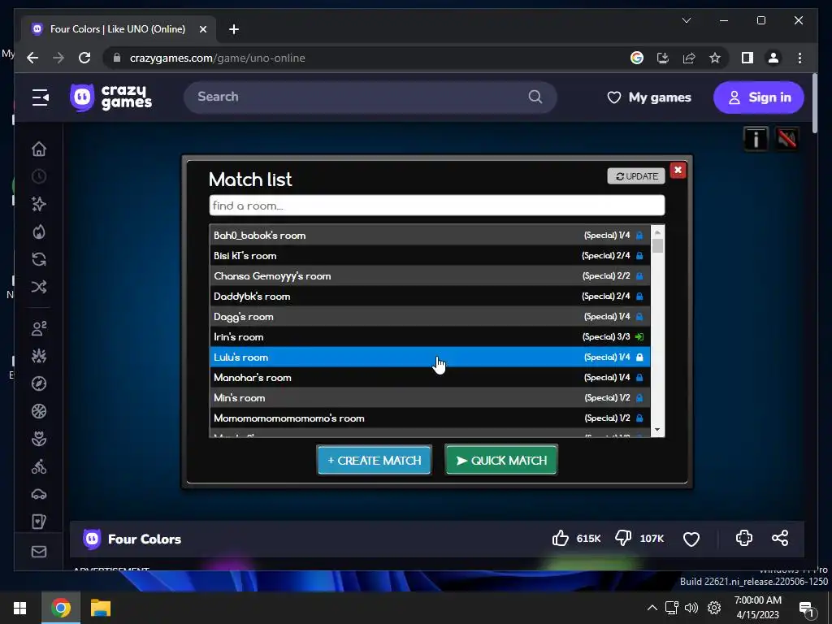
Task: Go back in Chrome
Action: (32, 58)
